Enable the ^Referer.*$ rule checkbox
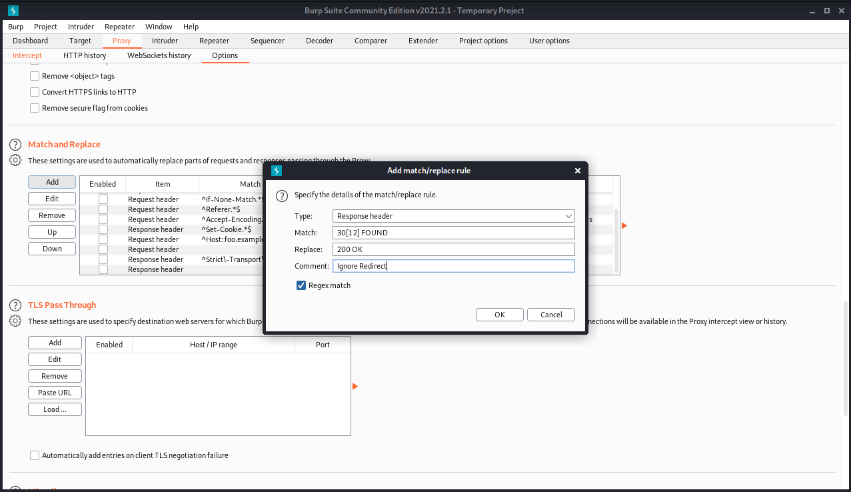Screen dimensions: 851x492 [103, 209]
